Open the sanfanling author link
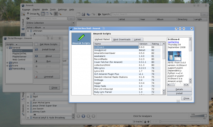The width and height of the screenshot is (213, 127). click(173, 42)
